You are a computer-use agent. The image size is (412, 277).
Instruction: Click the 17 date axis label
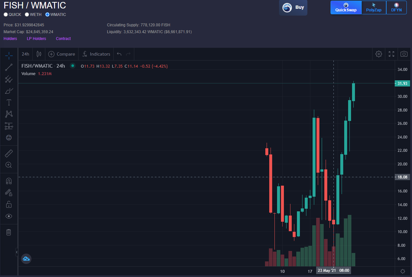[x=310, y=271]
